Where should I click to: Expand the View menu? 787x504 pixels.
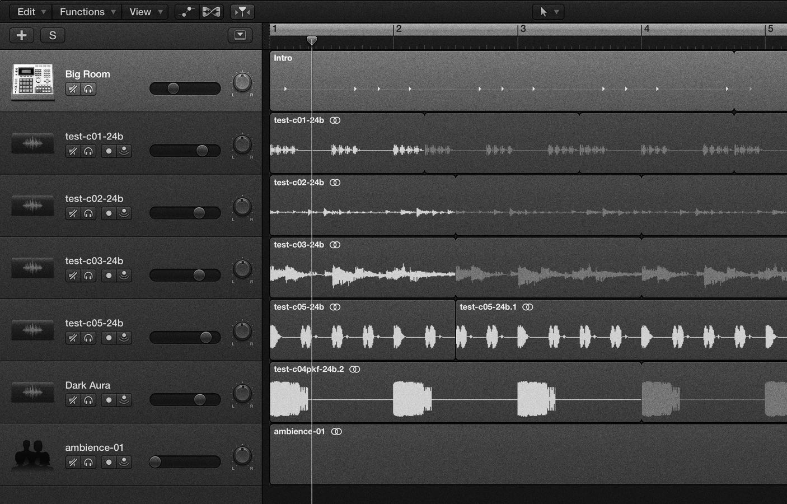pyautogui.click(x=146, y=12)
